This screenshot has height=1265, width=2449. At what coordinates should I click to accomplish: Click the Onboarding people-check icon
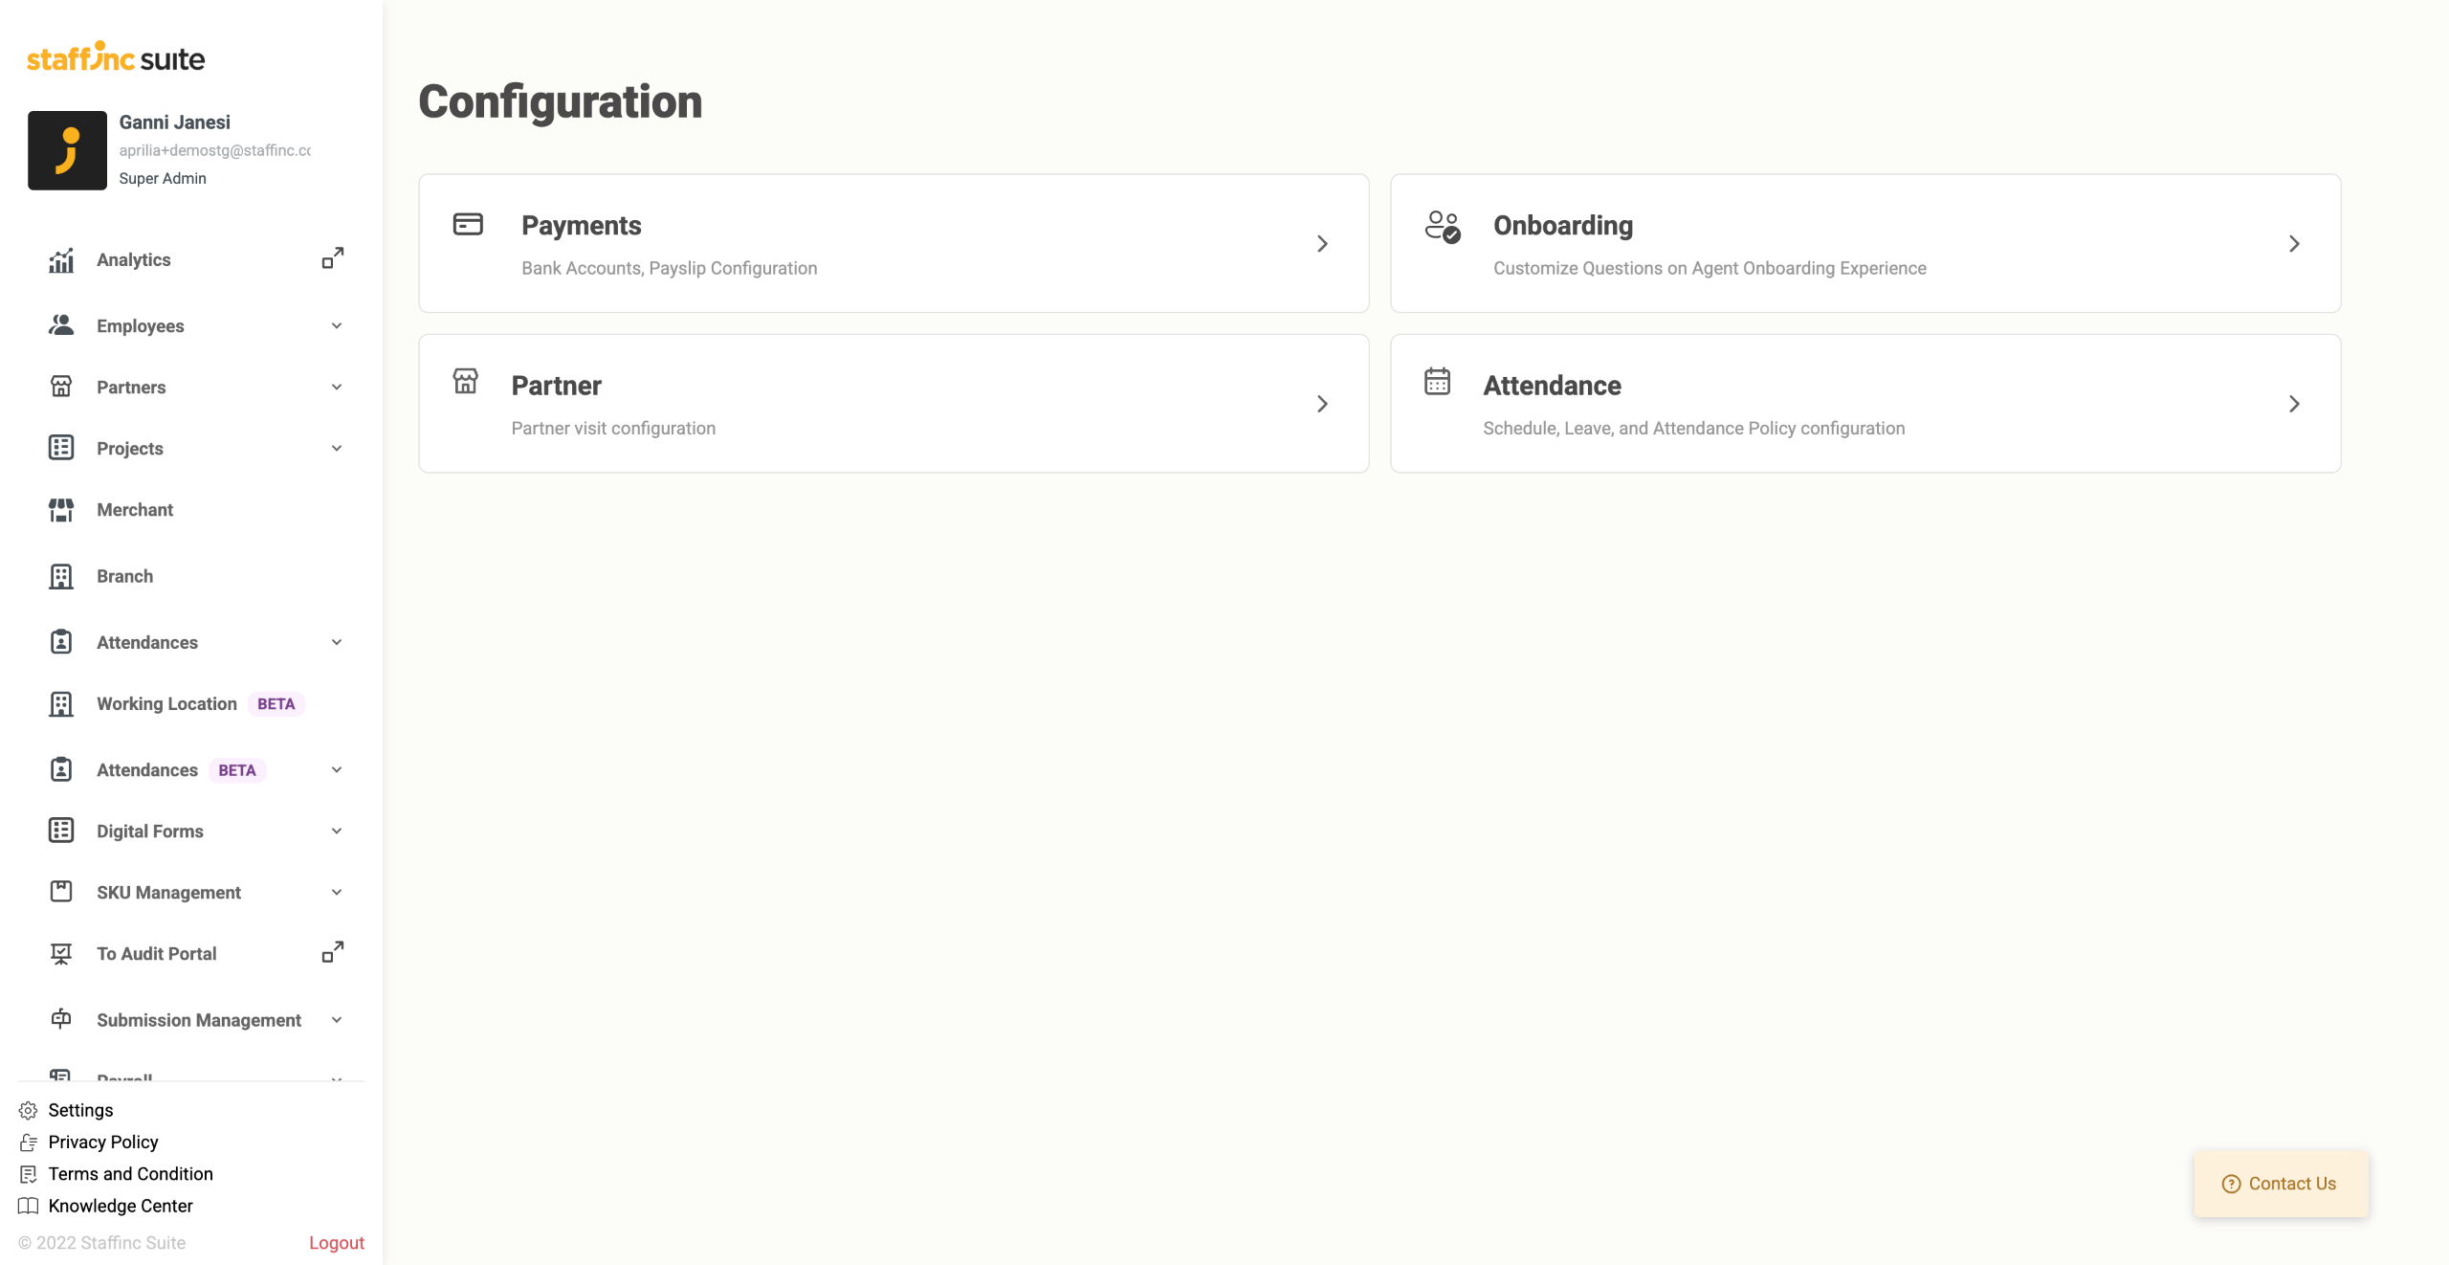point(1443,227)
